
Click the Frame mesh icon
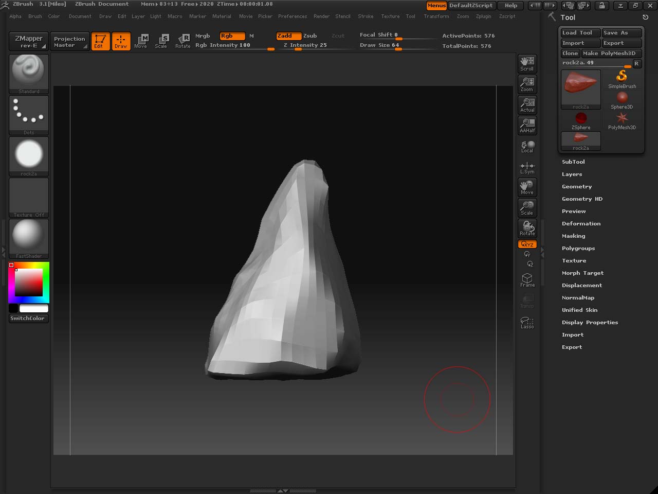(x=527, y=280)
